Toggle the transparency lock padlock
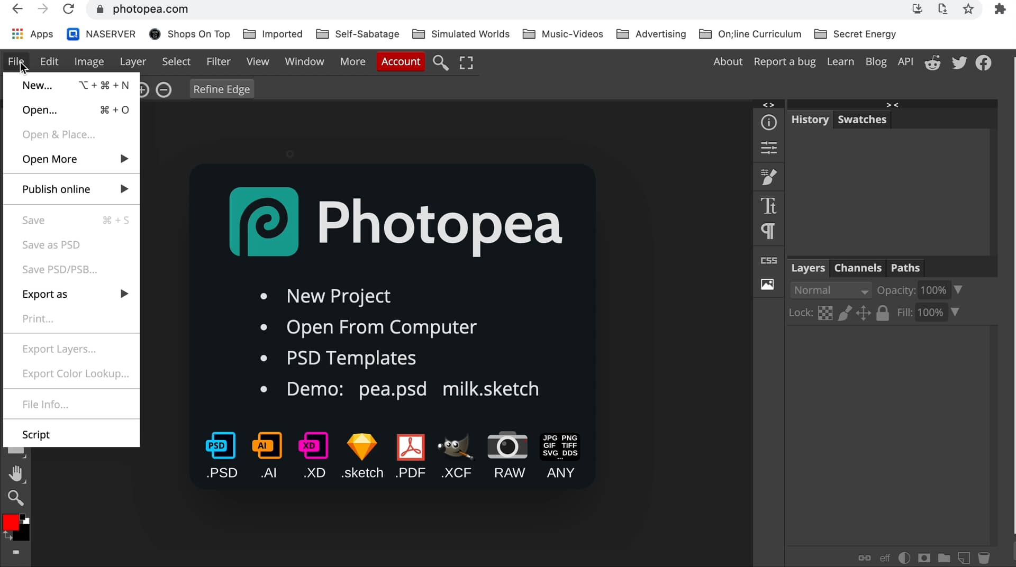Image resolution: width=1016 pixels, height=567 pixels. click(883, 313)
